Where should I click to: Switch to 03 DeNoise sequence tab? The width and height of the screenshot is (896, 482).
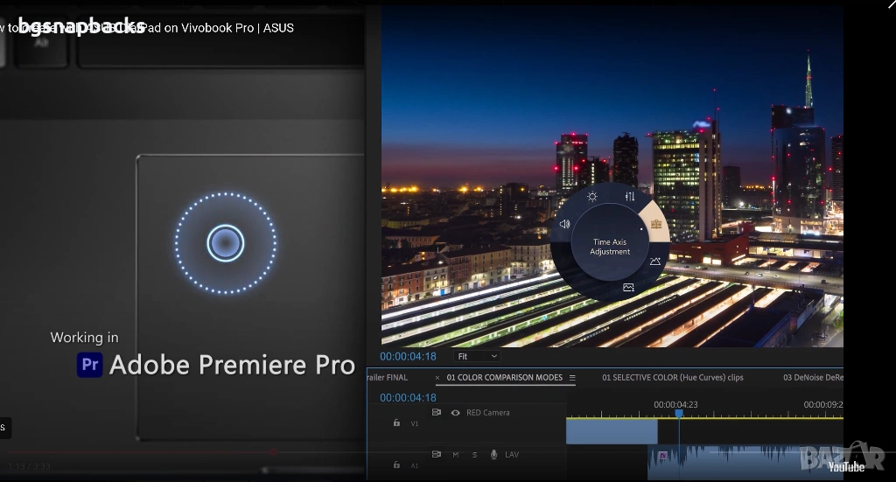click(812, 378)
